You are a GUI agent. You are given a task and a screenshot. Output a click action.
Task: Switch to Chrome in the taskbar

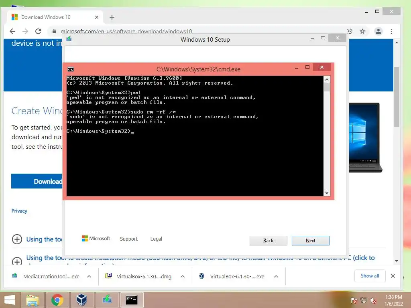(57, 300)
